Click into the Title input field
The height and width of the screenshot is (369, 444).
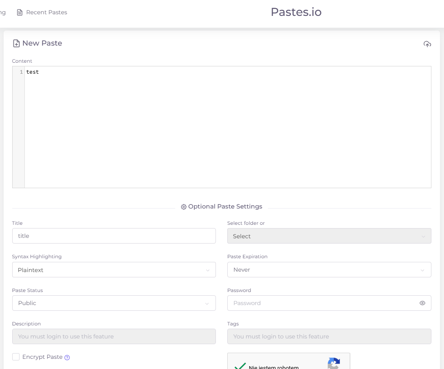(114, 236)
